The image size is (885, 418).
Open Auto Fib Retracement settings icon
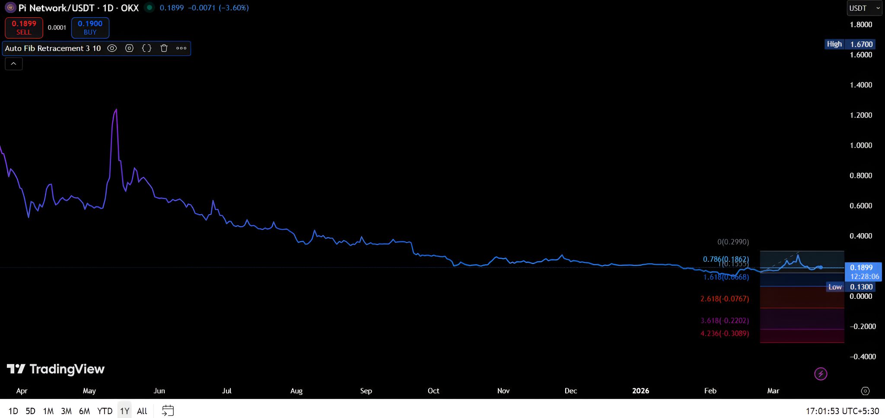(x=129, y=48)
